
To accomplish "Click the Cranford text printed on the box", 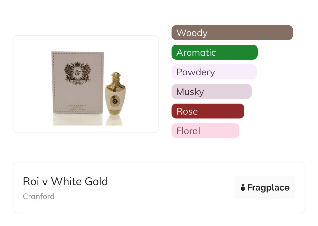I will [x=78, y=106].
